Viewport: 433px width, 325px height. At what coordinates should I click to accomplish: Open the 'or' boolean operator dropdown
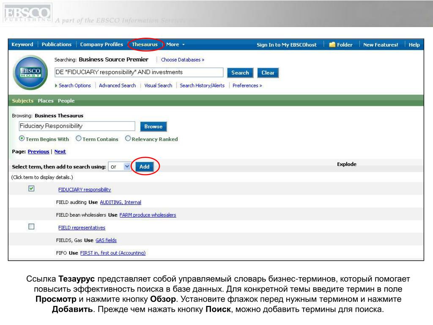(x=120, y=167)
